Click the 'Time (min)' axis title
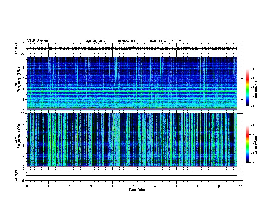 (x=137, y=190)
